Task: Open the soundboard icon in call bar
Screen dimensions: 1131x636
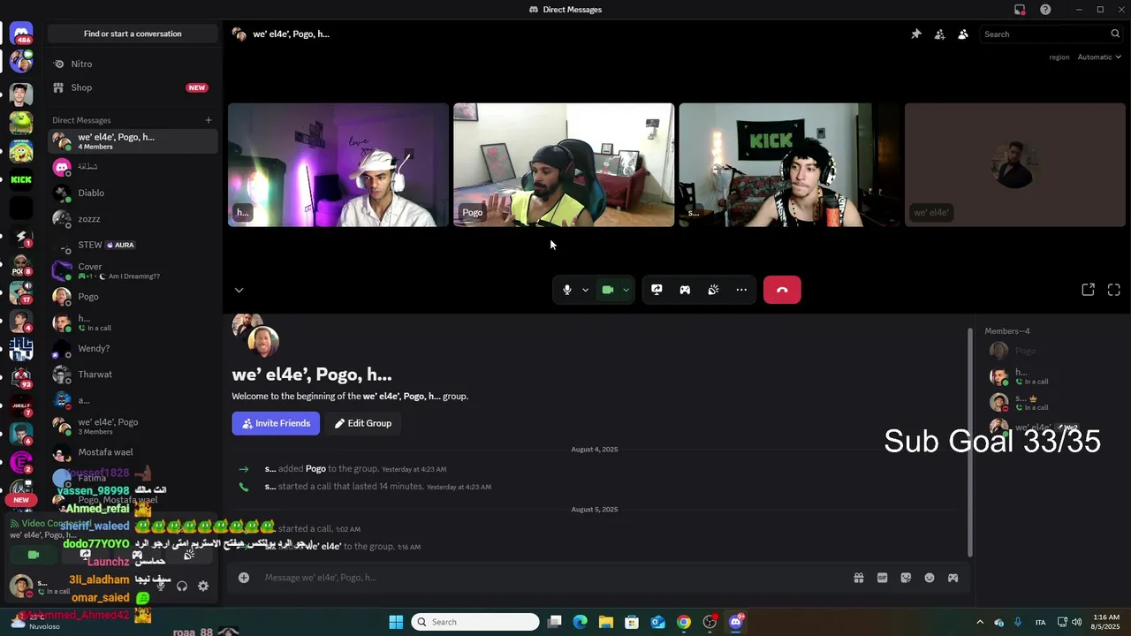Action: click(713, 290)
